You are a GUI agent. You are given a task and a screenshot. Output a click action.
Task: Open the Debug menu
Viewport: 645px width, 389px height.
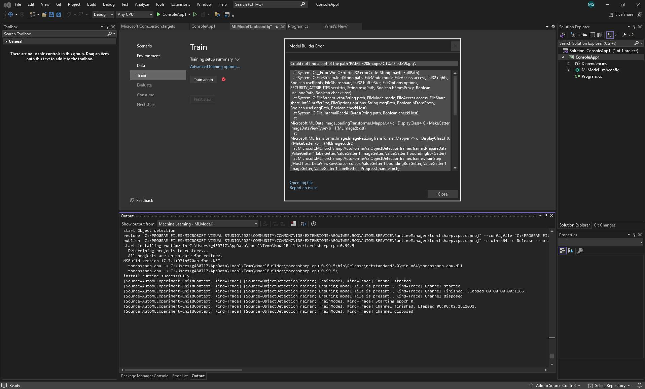[108, 4]
